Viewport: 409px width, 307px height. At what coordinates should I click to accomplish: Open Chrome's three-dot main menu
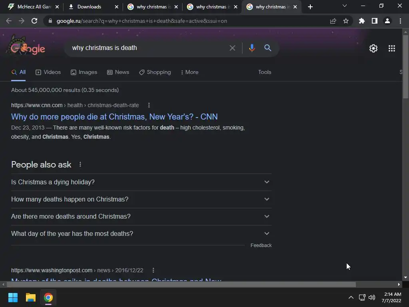coord(400,21)
